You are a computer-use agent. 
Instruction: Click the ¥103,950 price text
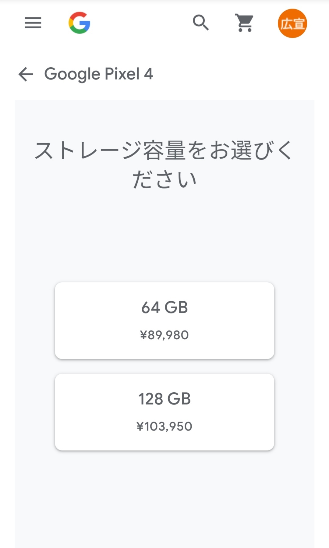pos(164,426)
